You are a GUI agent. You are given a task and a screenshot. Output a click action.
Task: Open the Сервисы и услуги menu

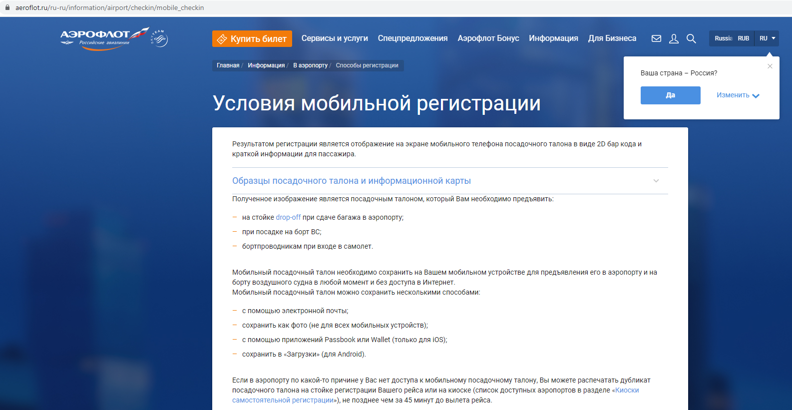(x=335, y=38)
